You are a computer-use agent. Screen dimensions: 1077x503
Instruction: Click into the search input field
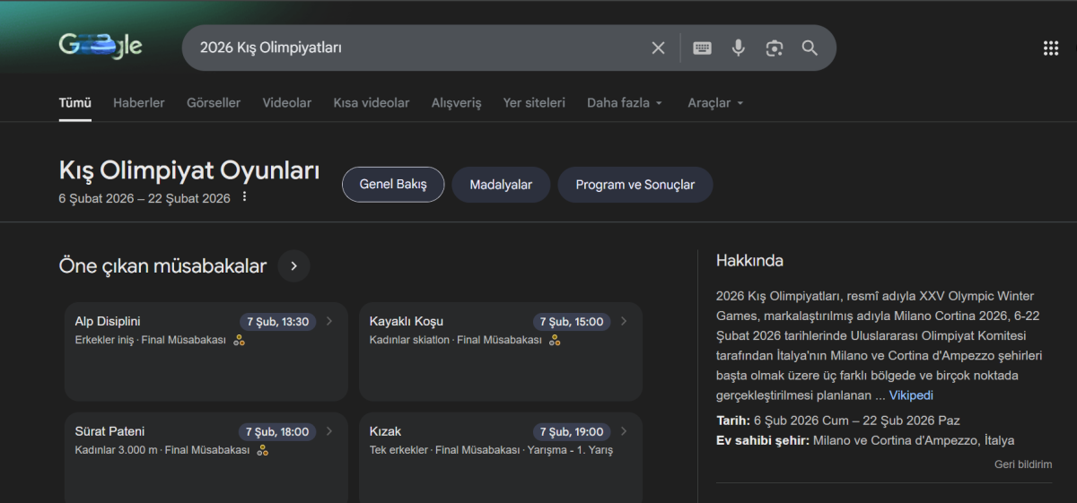pyautogui.click(x=413, y=48)
